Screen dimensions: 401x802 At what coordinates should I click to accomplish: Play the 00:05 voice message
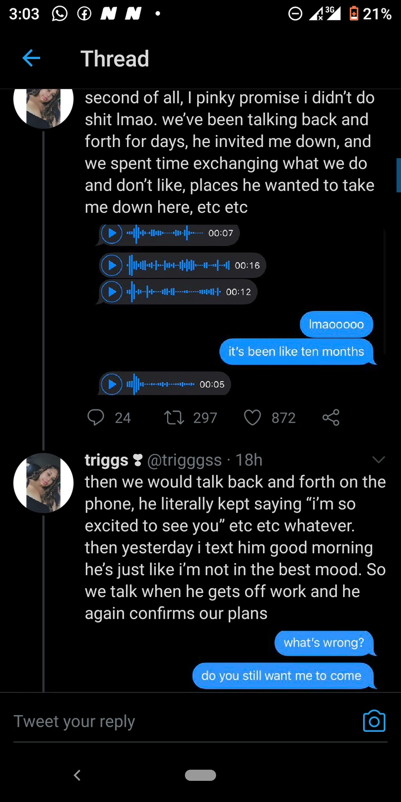[112, 384]
